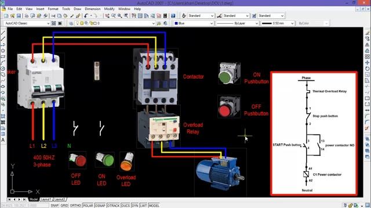Toggle LWT lineweight display in status bar
371x208 pixels.
click(143, 206)
